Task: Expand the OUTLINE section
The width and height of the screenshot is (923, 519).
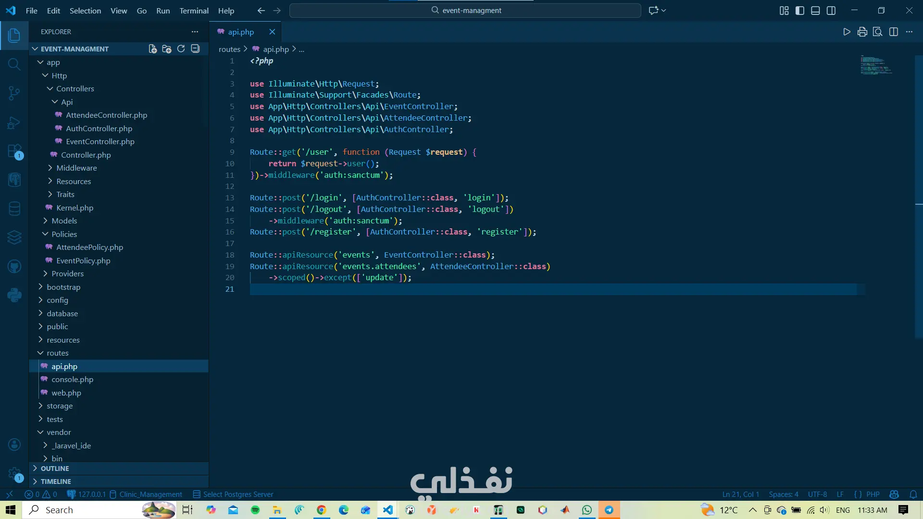Action: (x=55, y=468)
